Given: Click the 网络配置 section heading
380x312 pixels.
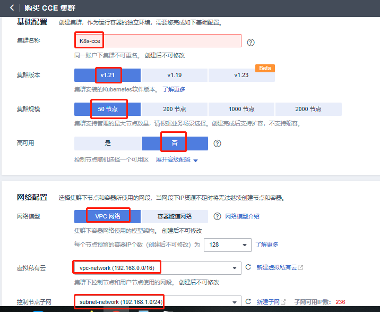Looking at the screenshot, I should click(x=32, y=197).
